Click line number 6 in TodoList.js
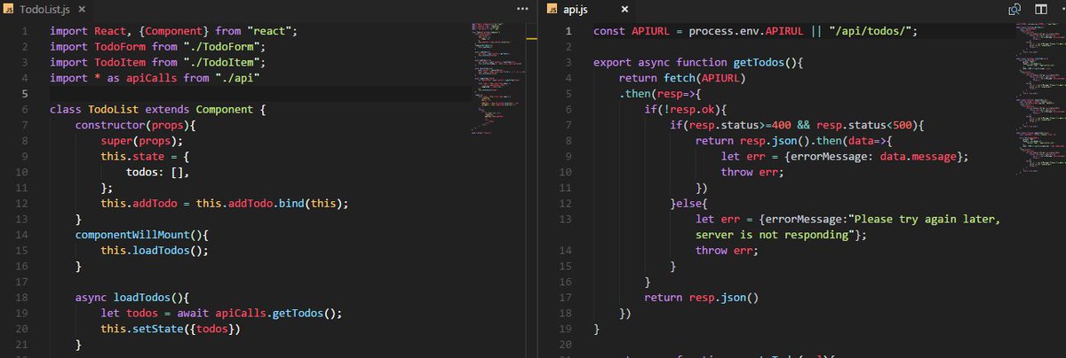1066x358 pixels. (27, 109)
